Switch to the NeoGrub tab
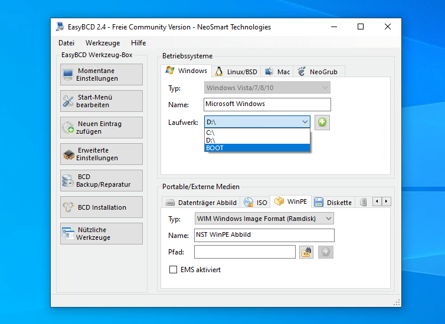Image resolution: width=445 pixels, height=324 pixels. (x=318, y=72)
